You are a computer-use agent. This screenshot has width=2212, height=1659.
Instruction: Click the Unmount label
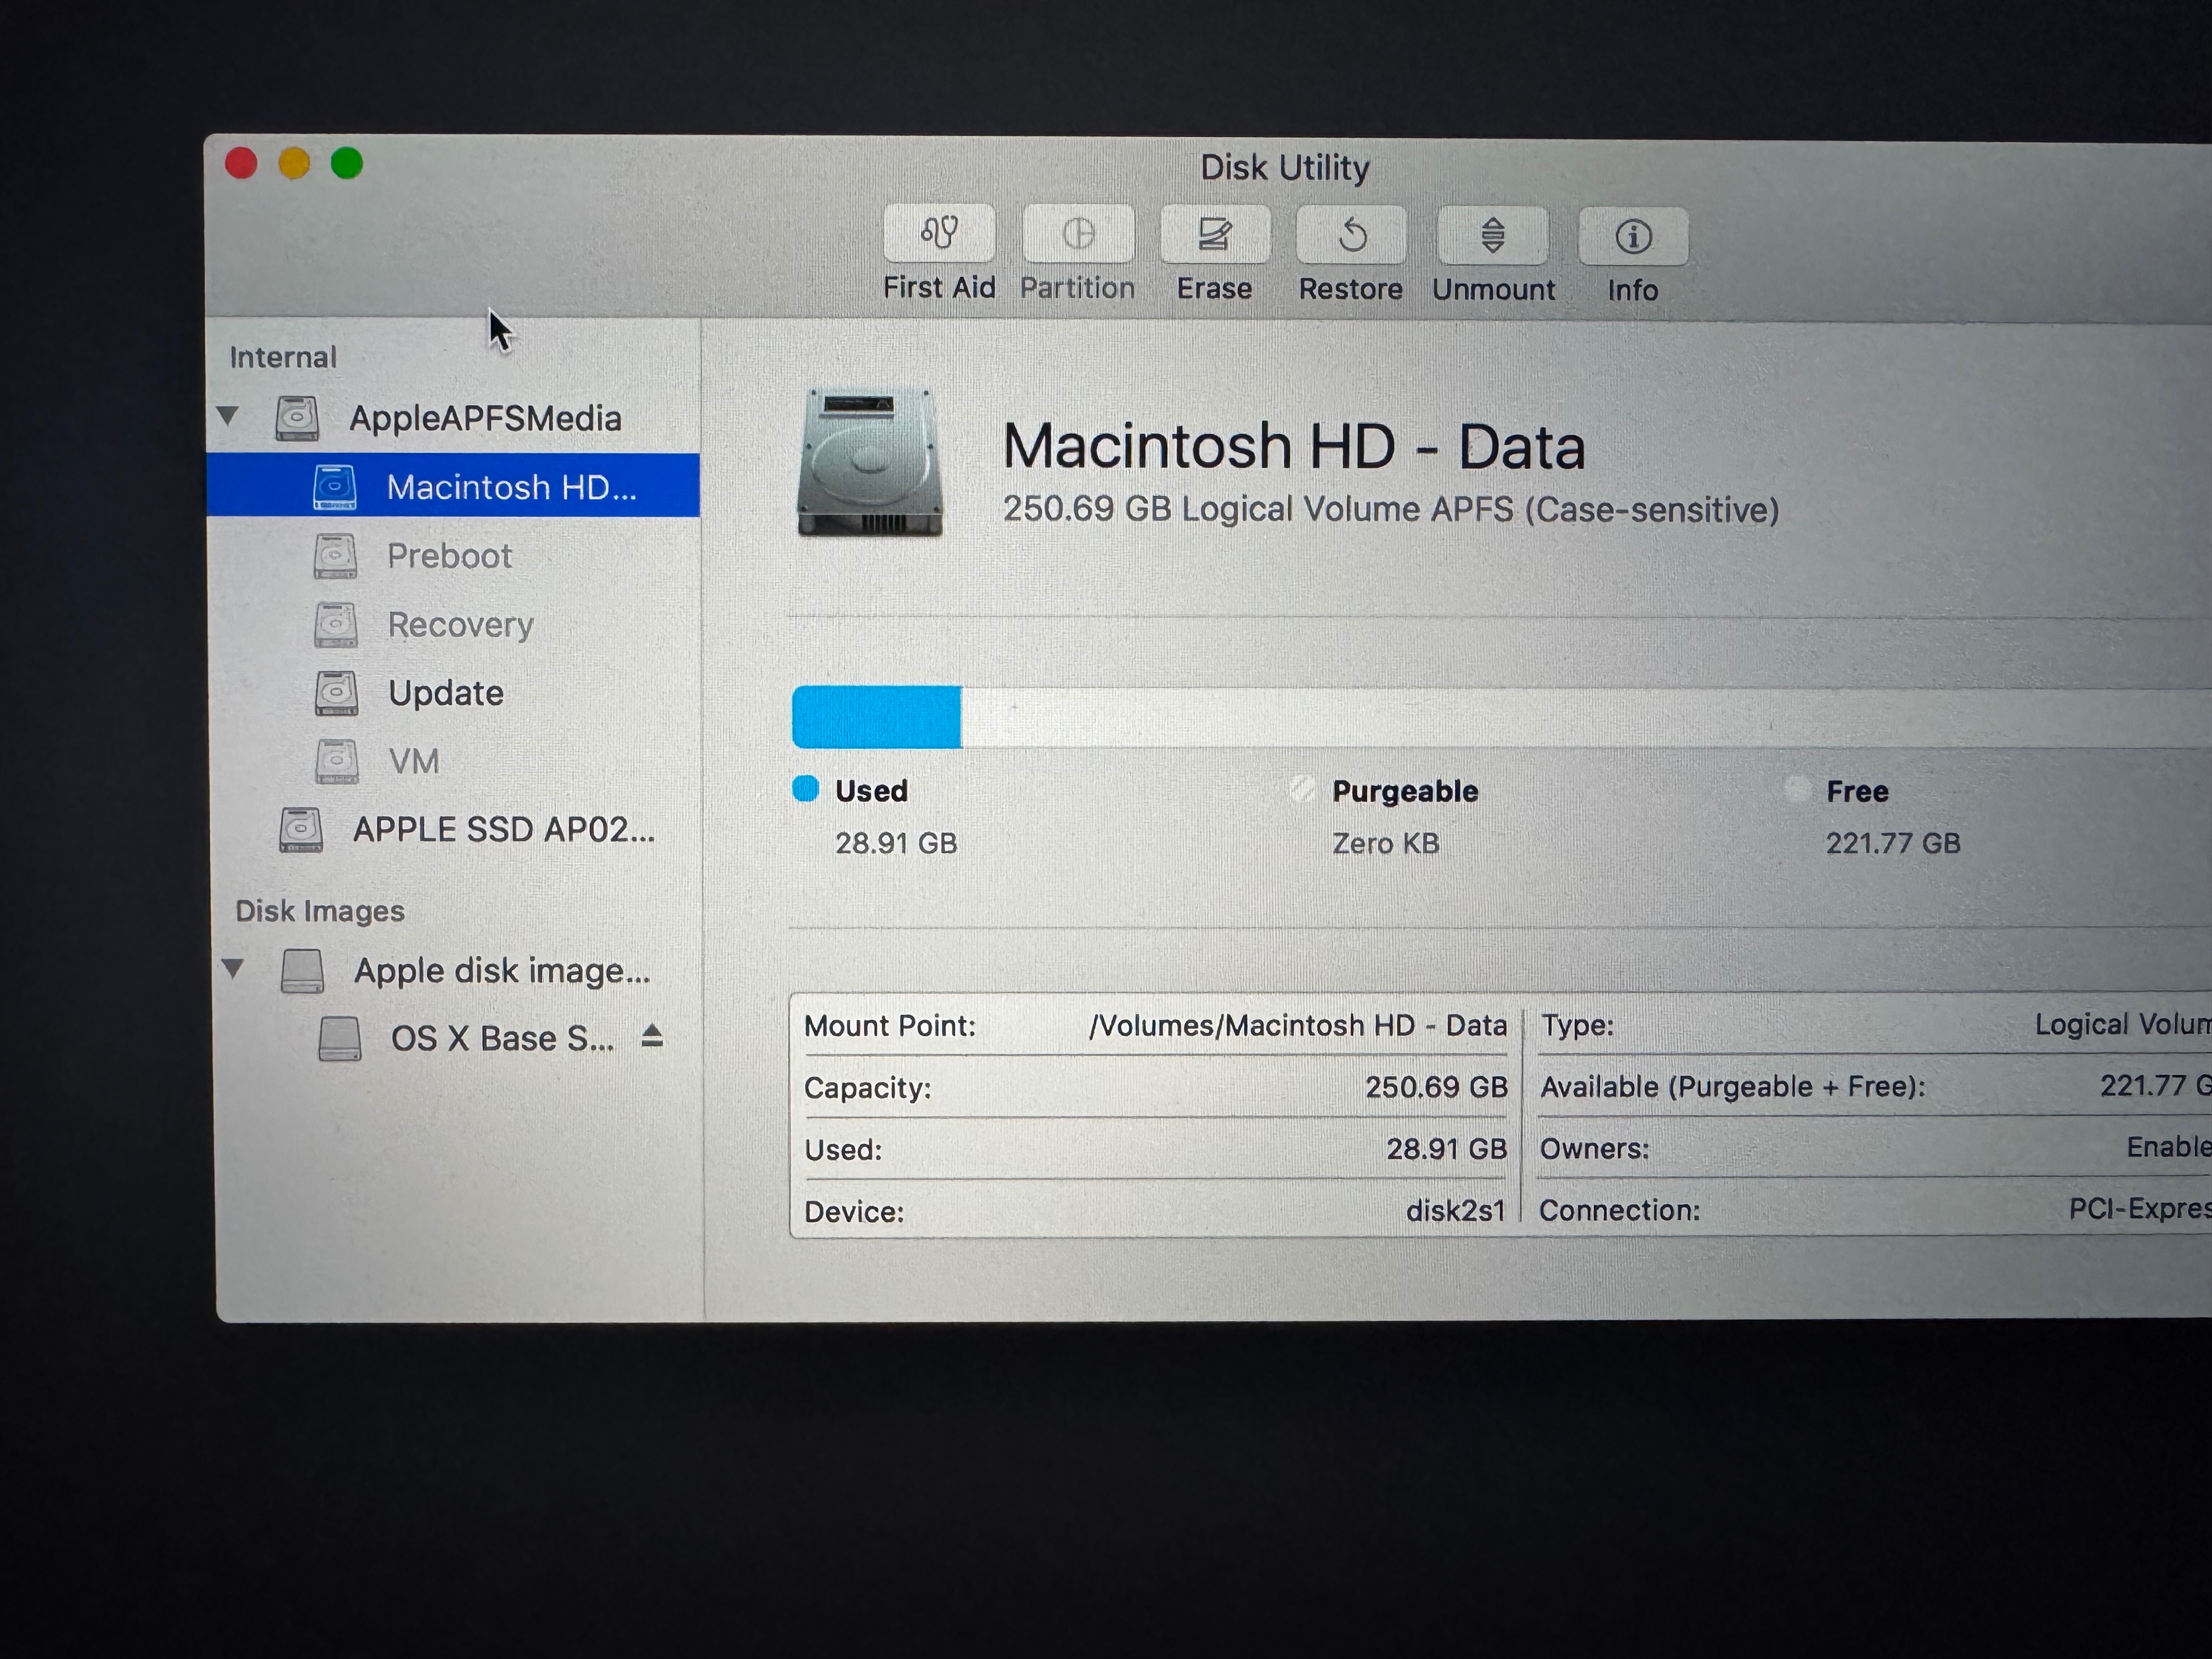pyautogui.click(x=1494, y=290)
